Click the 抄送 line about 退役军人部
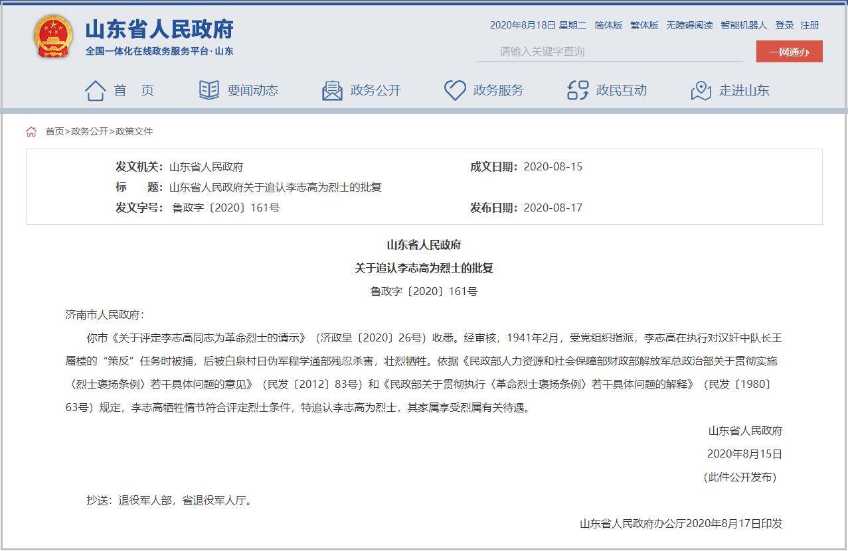Viewport: 848px width, 551px height. 169,500
